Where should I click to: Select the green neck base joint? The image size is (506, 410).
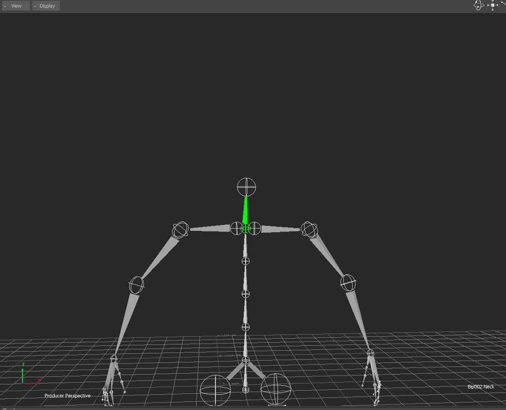pos(245,229)
